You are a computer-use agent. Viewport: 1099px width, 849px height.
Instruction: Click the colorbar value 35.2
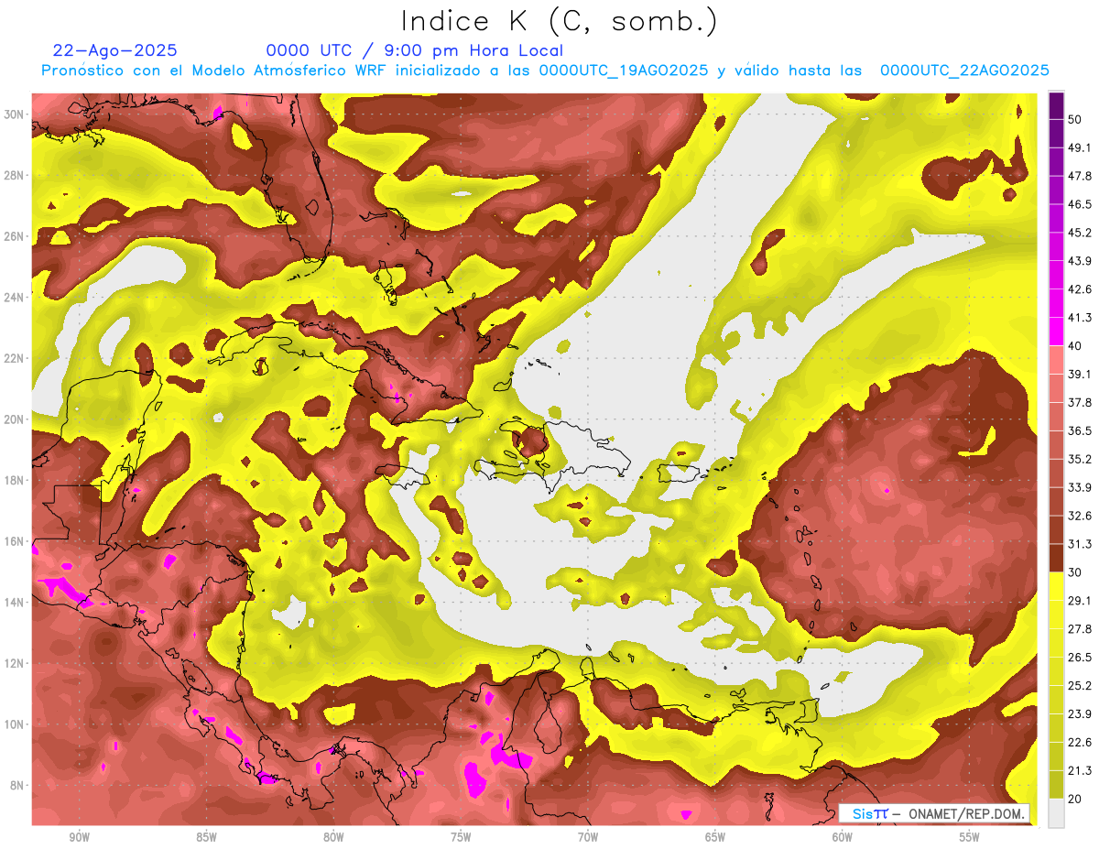pos(1079,459)
